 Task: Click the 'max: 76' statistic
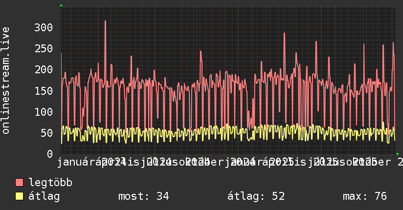(x=365, y=196)
